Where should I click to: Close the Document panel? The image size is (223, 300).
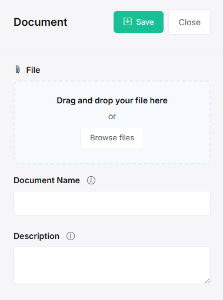coord(189,22)
